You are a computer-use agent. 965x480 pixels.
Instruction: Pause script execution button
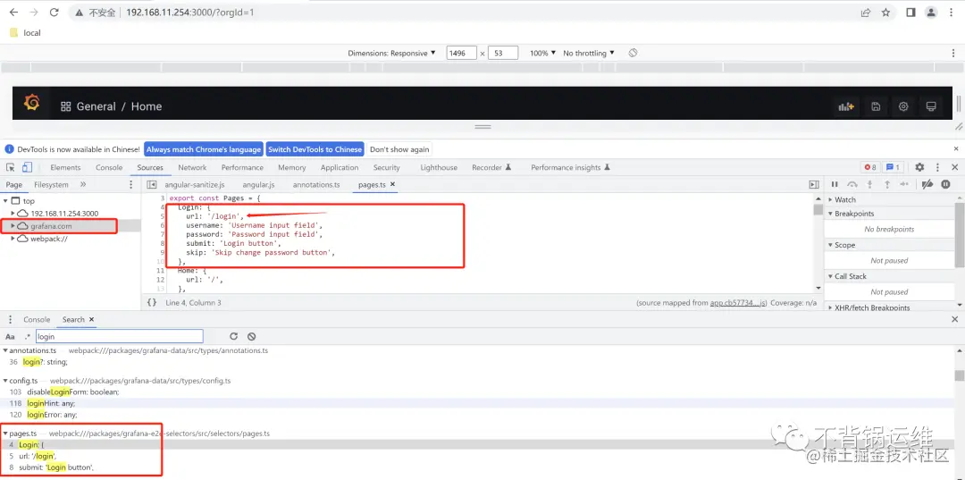(835, 184)
